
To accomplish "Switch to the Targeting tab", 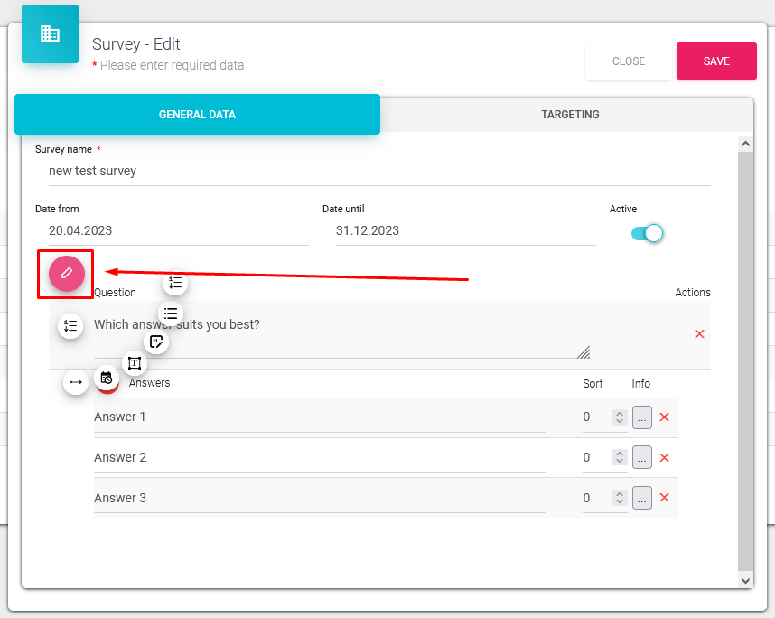I will click(570, 115).
